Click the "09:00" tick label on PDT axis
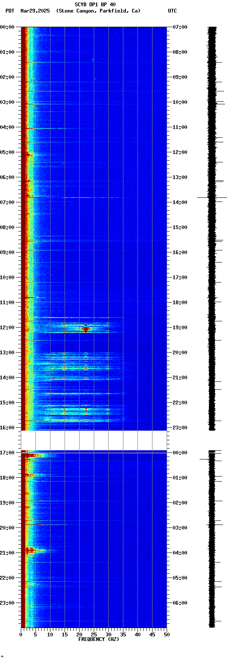The width and height of the screenshot is (230, 661). tap(7, 252)
